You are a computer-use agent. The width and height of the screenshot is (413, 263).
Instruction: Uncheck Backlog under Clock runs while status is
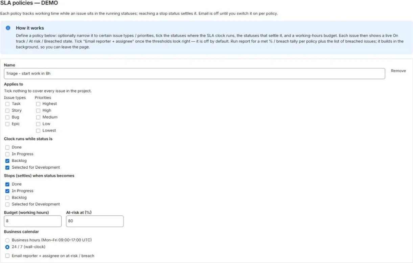pos(7,161)
